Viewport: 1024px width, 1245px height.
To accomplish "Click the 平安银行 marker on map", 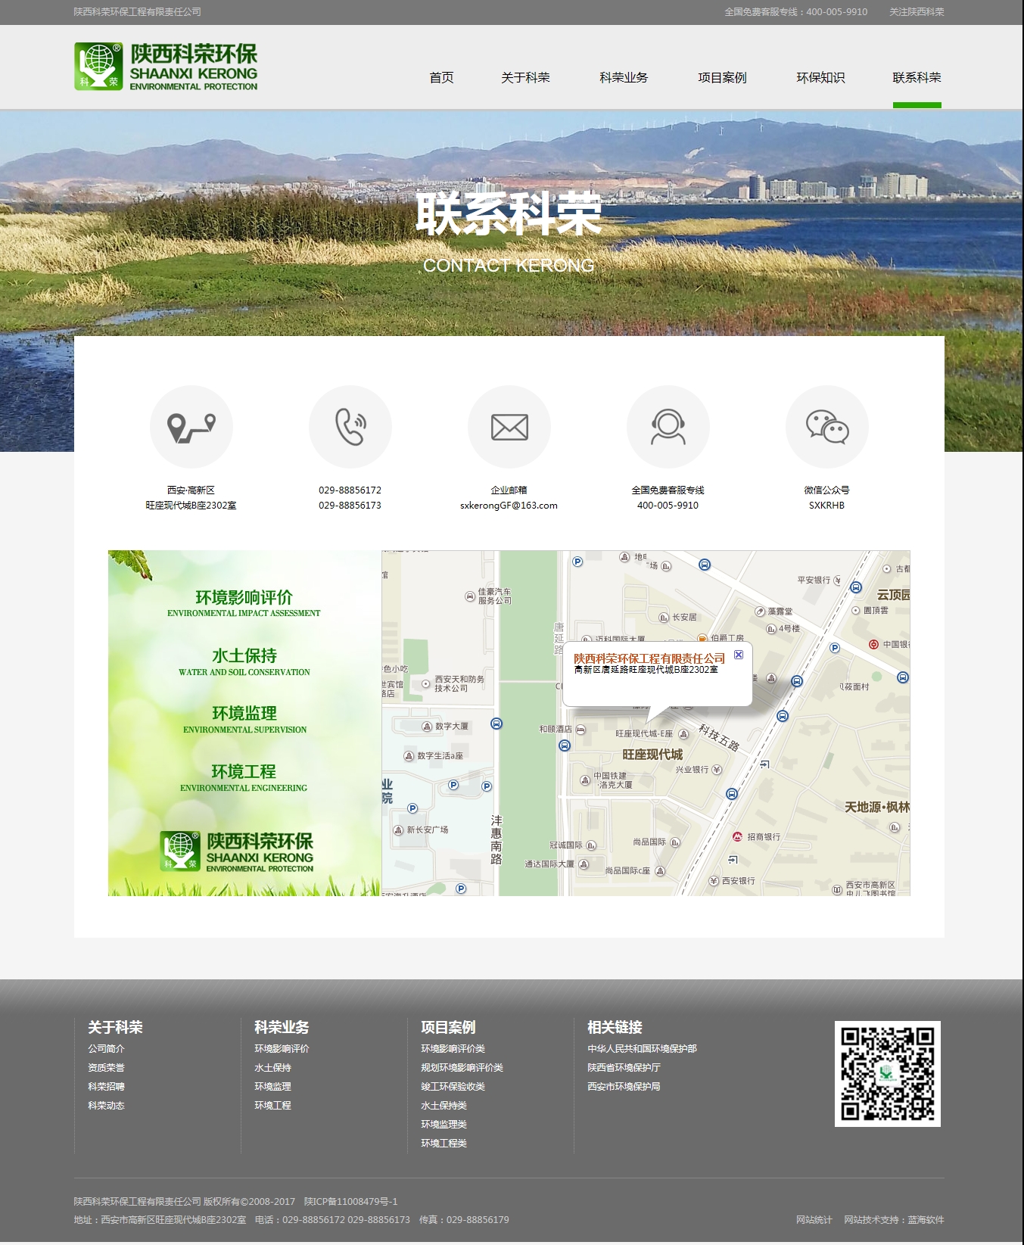I will coord(837,580).
